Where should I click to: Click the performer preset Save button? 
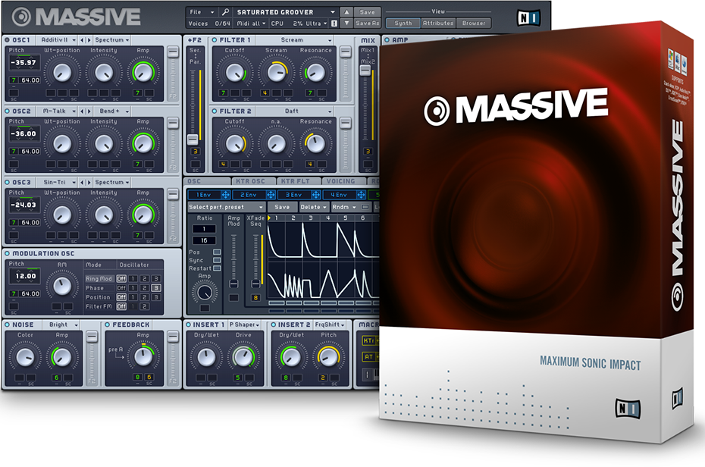(282, 207)
